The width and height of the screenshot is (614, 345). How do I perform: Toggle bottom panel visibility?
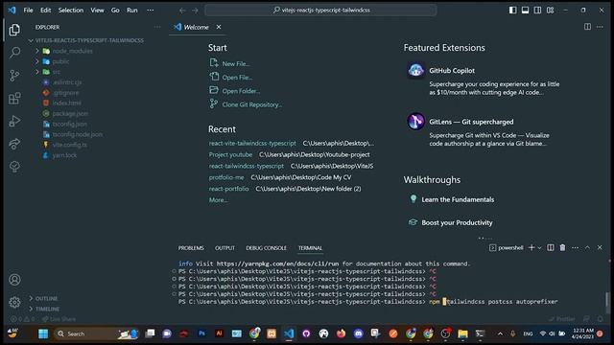(x=525, y=11)
